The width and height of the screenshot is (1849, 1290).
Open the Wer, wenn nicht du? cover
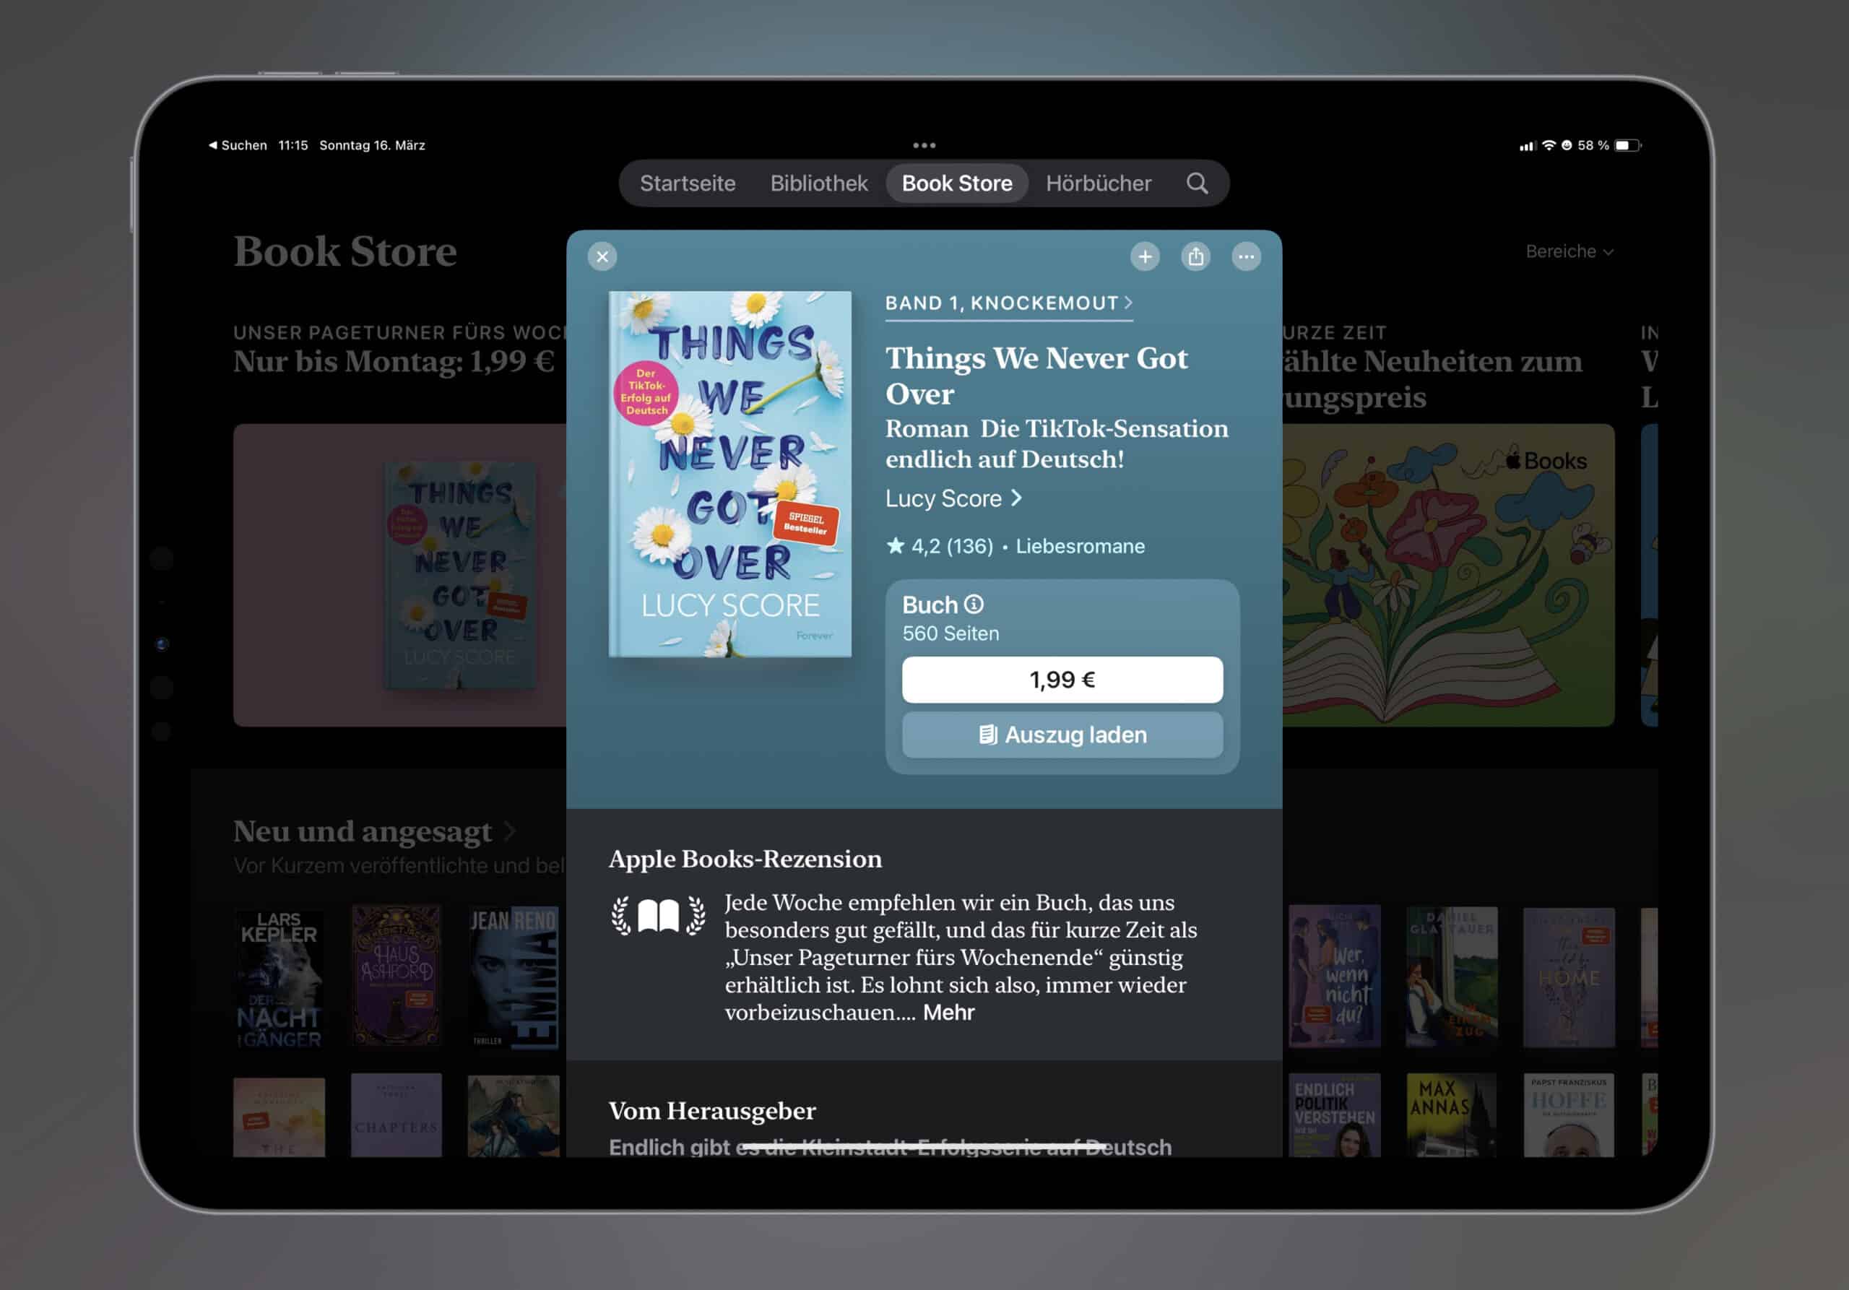(x=1335, y=976)
